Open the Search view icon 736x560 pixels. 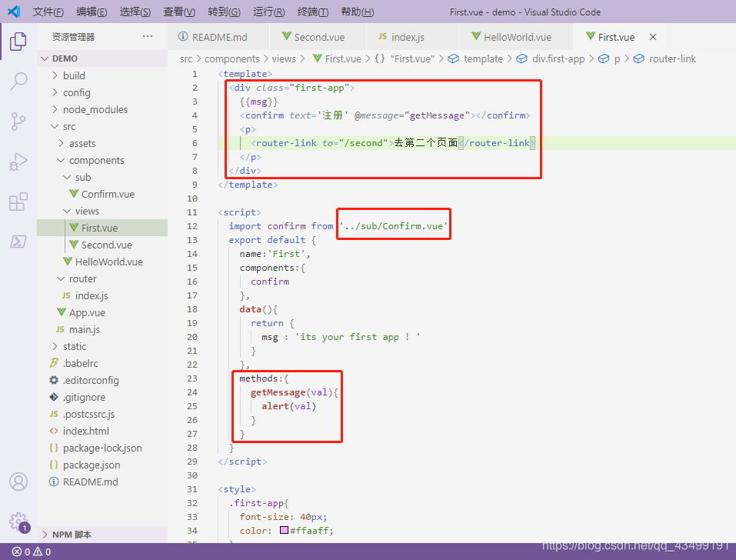(x=18, y=81)
